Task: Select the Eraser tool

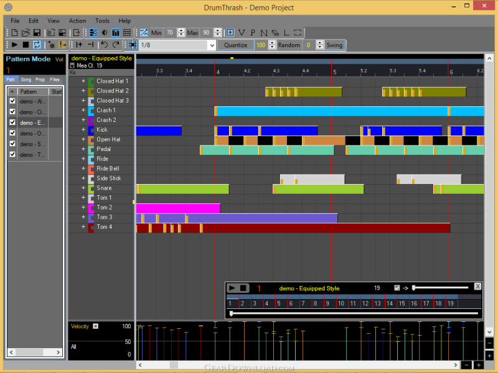Action: click(x=275, y=33)
